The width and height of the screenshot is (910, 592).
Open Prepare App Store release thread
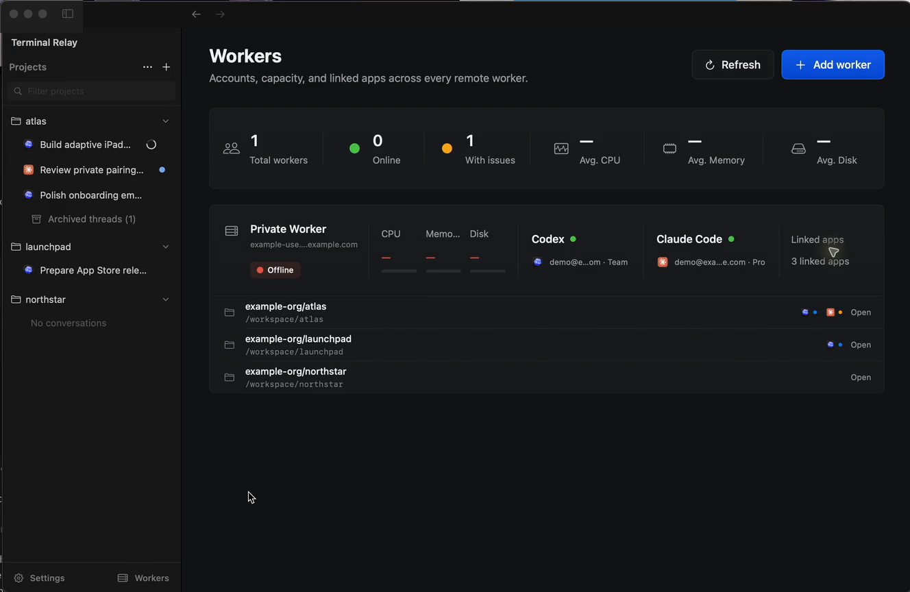tap(92, 271)
